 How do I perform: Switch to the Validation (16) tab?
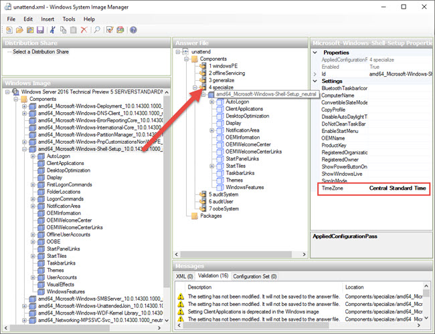213,276
